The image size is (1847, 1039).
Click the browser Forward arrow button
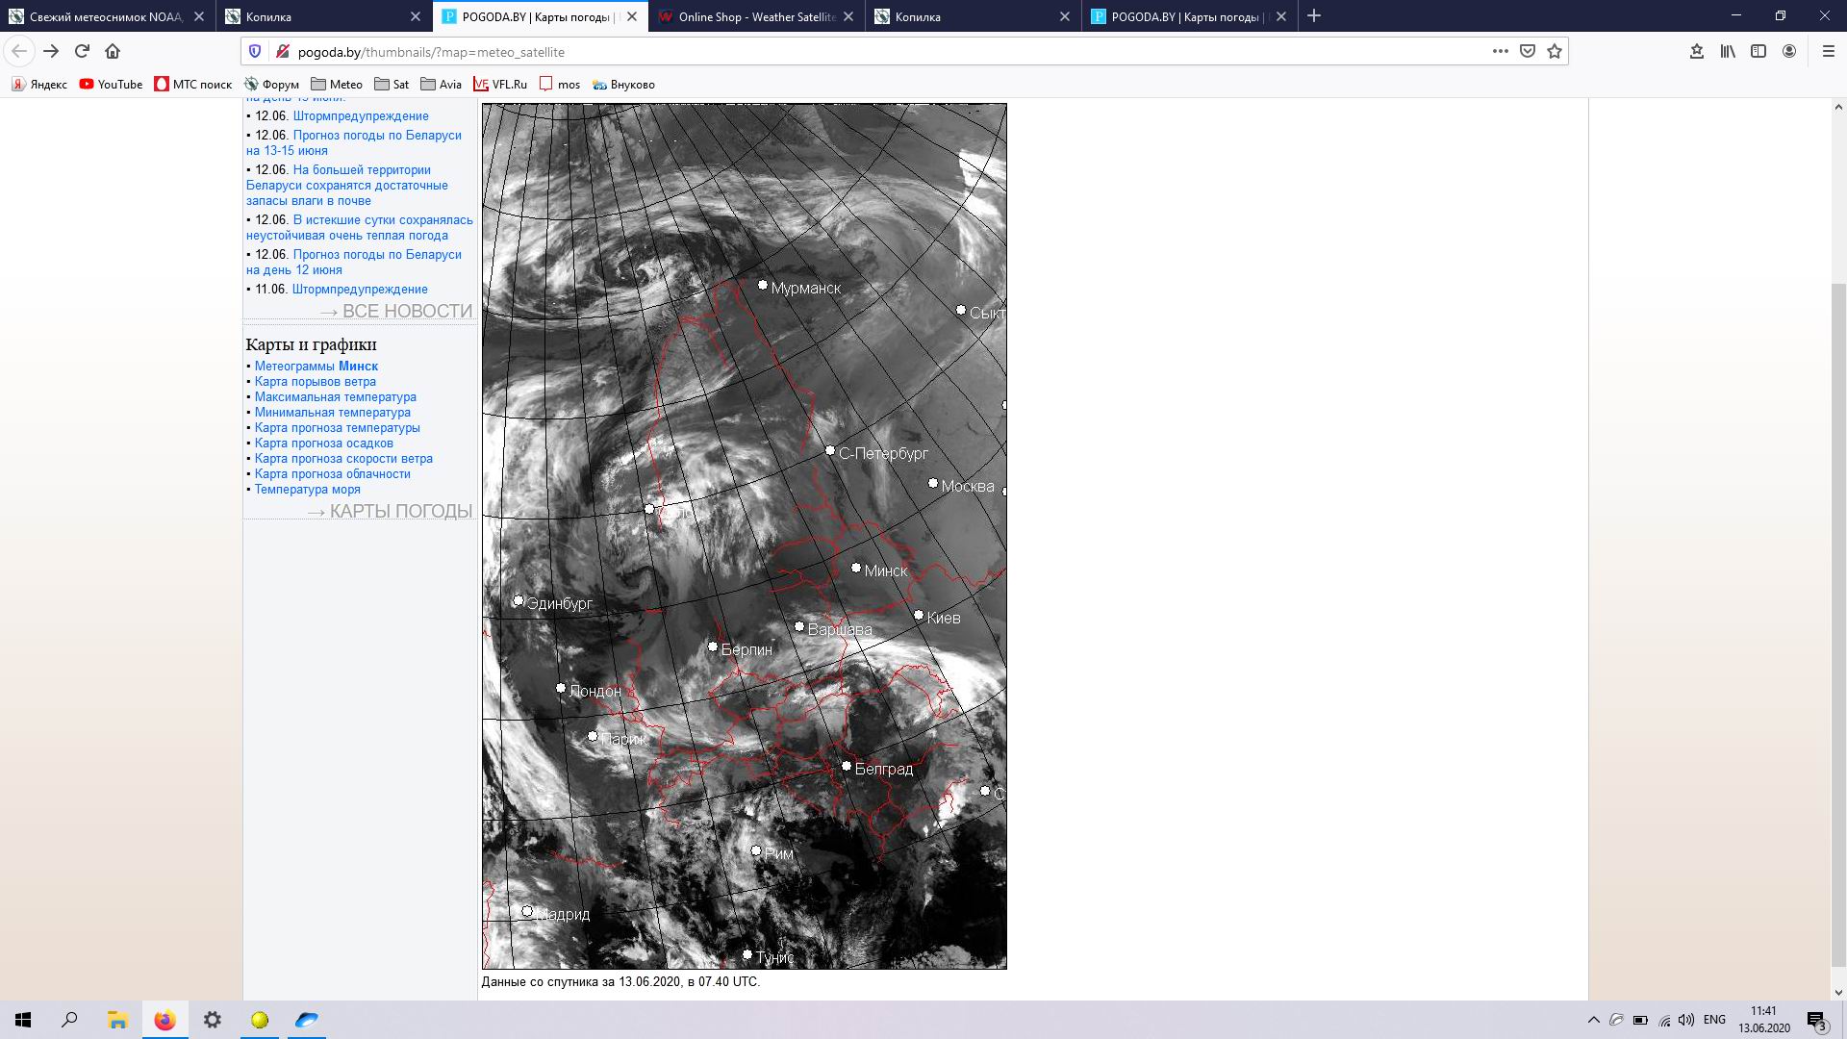click(x=51, y=51)
